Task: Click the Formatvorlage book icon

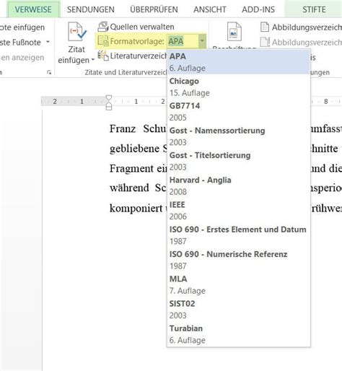Action: click(103, 41)
